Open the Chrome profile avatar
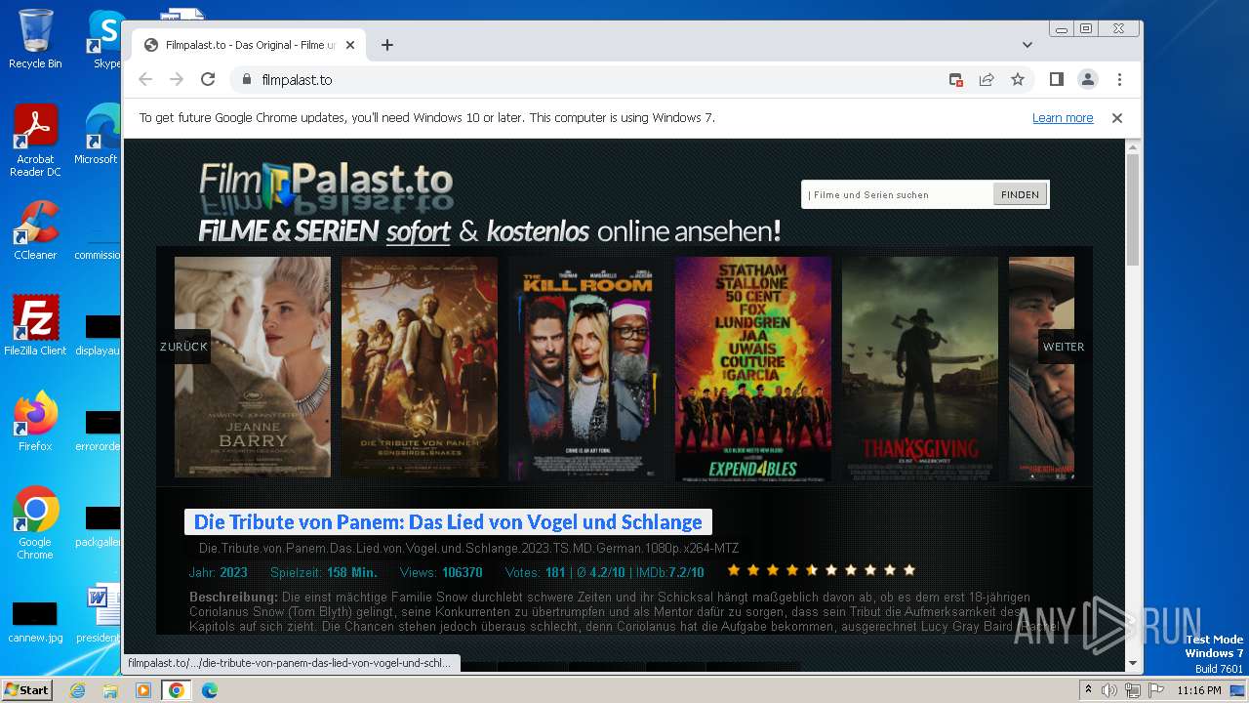This screenshot has width=1249, height=703. [x=1088, y=79]
